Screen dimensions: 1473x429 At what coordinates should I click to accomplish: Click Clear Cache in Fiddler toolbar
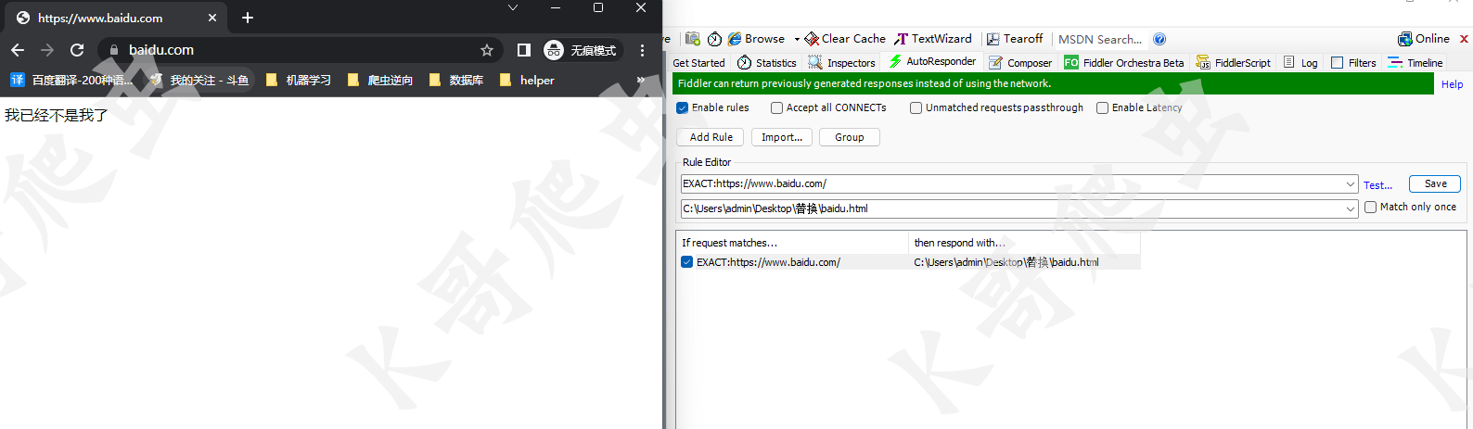pos(845,39)
